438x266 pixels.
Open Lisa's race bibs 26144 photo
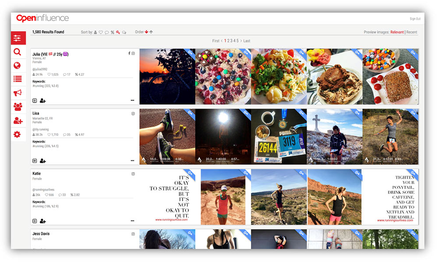(279, 137)
